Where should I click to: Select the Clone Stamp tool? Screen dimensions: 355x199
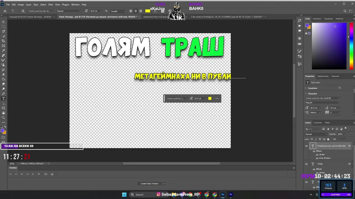(3, 65)
